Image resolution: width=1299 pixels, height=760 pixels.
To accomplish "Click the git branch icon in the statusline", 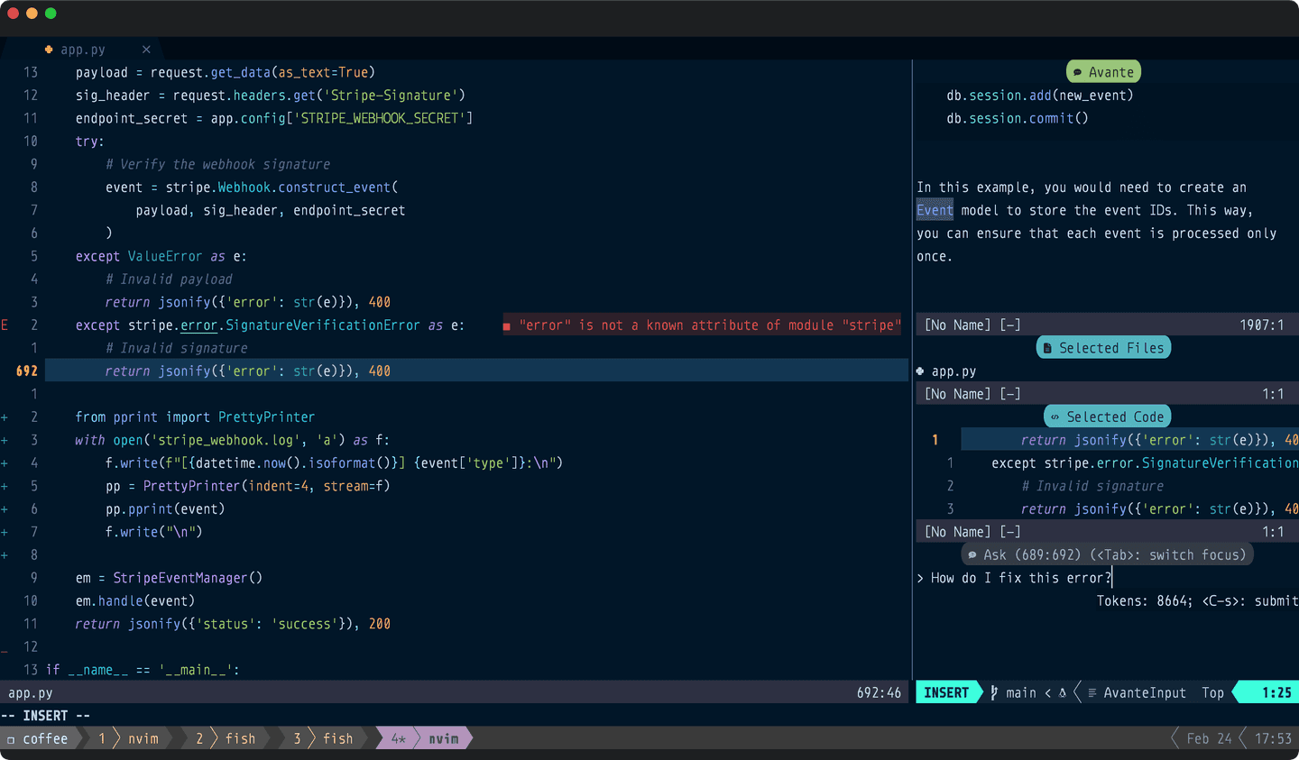I will coord(994,692).
